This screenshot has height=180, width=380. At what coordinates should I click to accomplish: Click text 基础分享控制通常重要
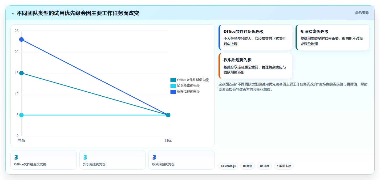click(241, 67)
